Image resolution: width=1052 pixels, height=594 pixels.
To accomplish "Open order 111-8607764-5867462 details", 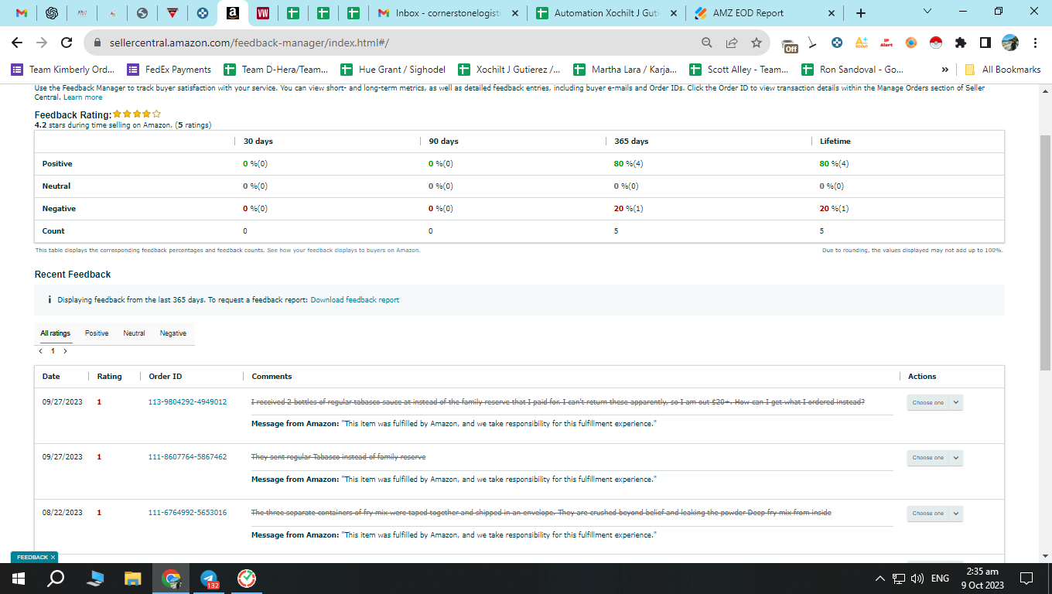I will pyautogui.click(x=187, y=457).
